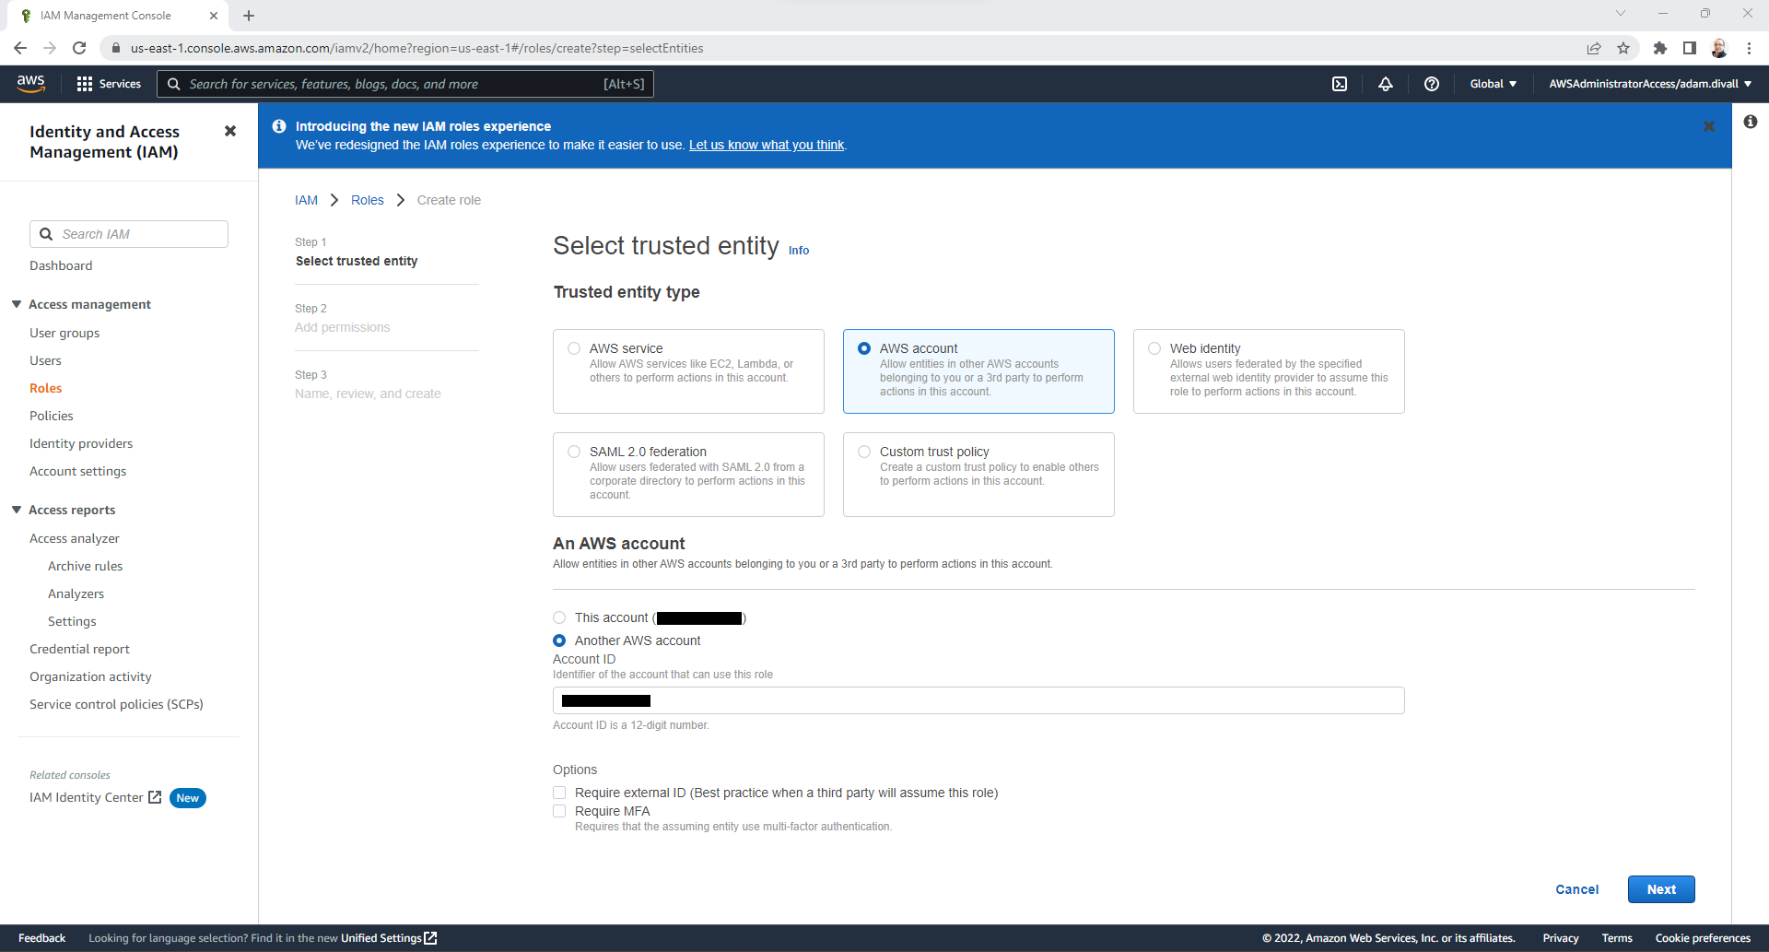Click site lock icon in address bar
1769x952 pixels.
coord(116,48)
